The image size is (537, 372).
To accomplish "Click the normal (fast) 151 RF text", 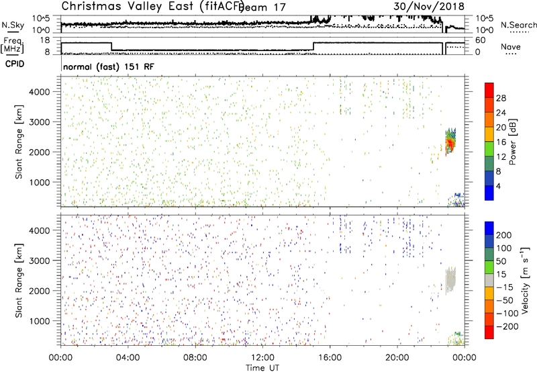I will 109,66.
